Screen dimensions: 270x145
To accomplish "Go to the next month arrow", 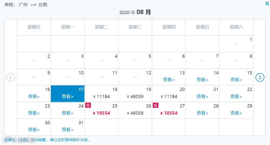I will point(260,77).
